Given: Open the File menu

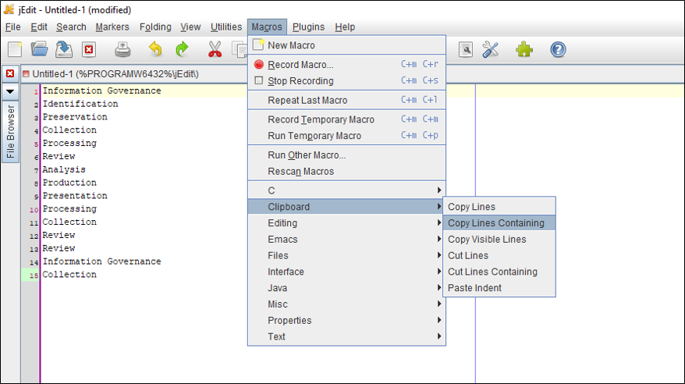Looking at the screenshot, I should (13, 27).
